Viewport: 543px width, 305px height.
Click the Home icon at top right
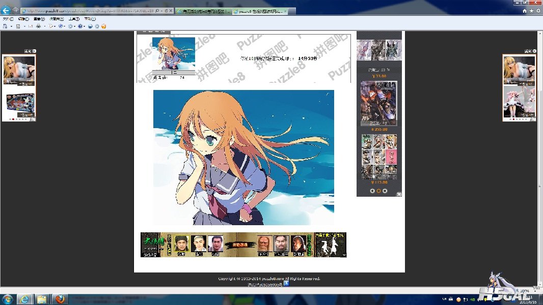pos(525,11)
